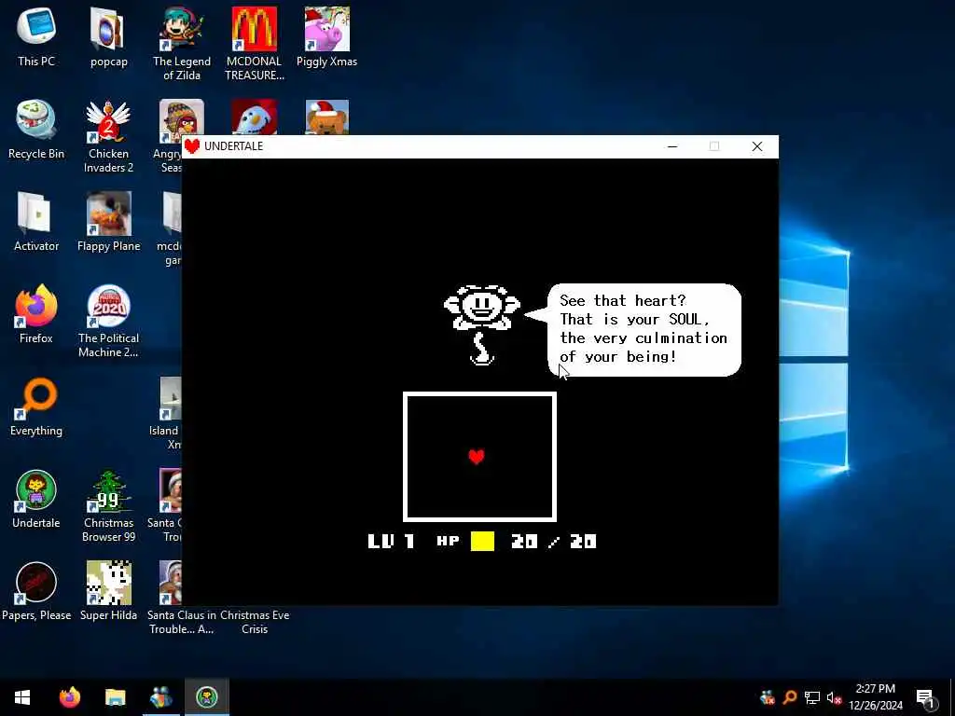Click the first system tray icon
The width and height of the screenshot is (955, 716).
tap(768, 697)
